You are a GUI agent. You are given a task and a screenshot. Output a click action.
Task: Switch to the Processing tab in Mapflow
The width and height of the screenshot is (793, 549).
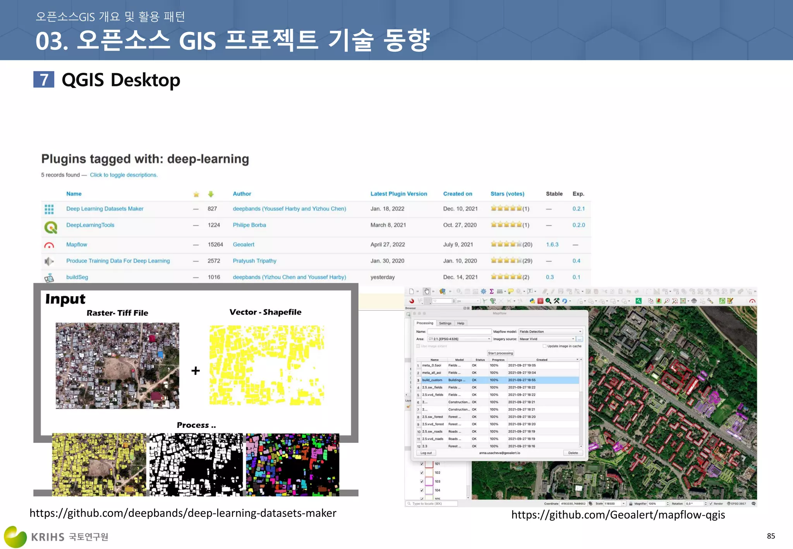425,323
